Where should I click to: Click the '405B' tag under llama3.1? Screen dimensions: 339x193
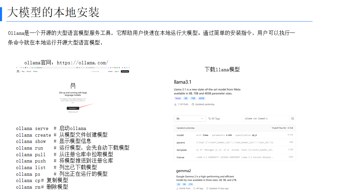[x=201, y=98]
